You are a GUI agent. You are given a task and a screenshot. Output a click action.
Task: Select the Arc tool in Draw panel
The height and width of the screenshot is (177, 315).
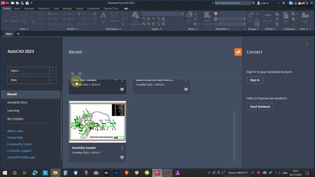(33, 17)
